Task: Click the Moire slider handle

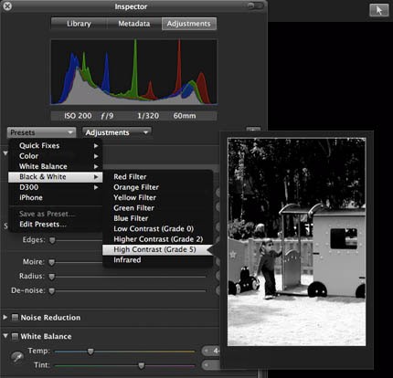Action: point(52,262)
